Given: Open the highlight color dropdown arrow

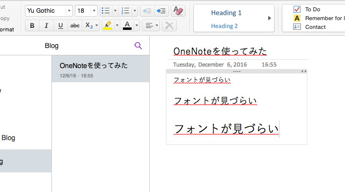Looking at the screenshot, I should (x=117, y=25).
